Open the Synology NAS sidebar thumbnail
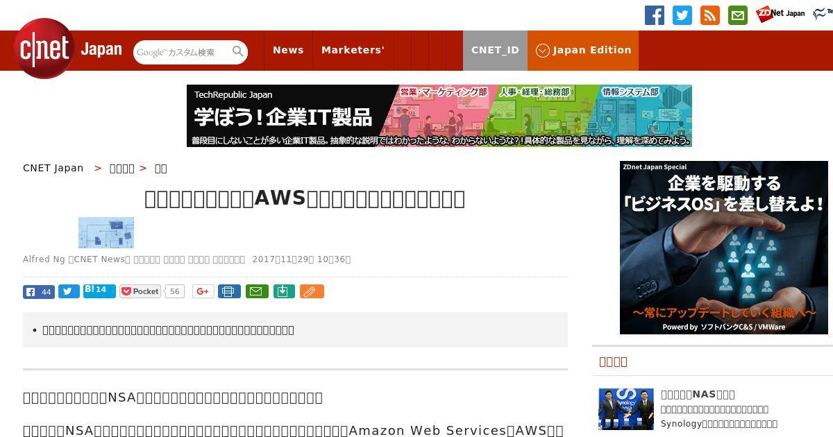 point(626,409)
